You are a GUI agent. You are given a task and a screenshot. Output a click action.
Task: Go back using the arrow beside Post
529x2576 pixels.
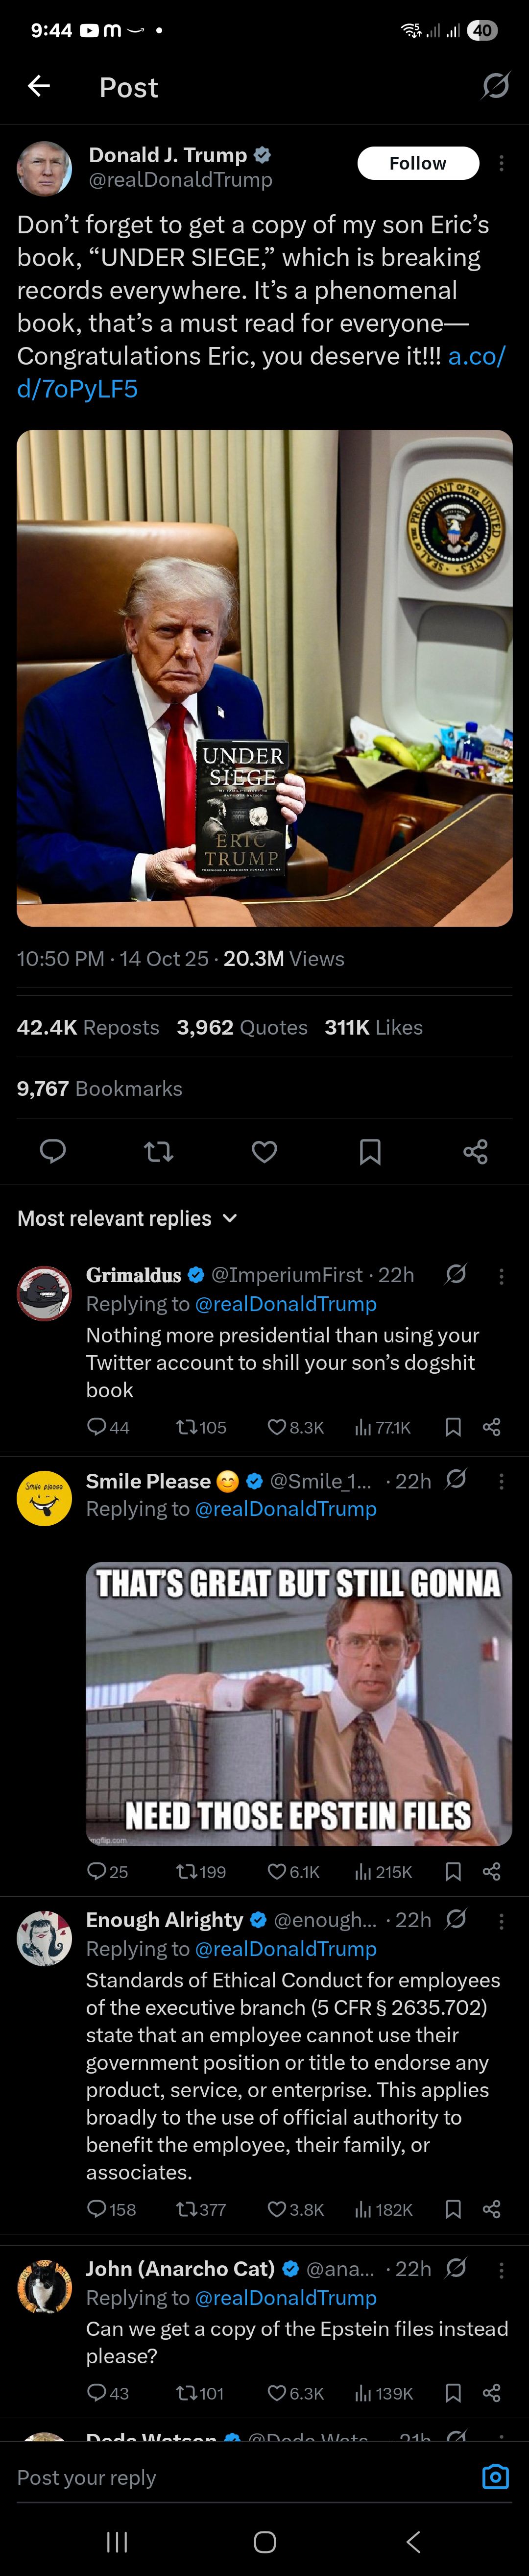point(39,87)
